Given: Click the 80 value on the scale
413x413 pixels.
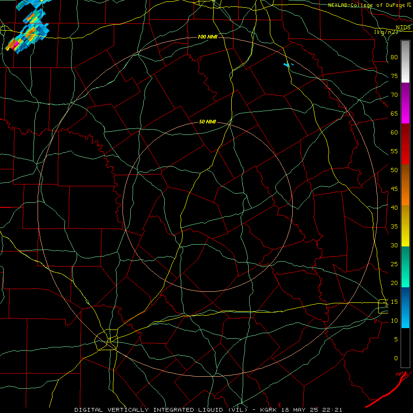Looking at the screenshot, I should pyautogui.click(x=394, y=57).
